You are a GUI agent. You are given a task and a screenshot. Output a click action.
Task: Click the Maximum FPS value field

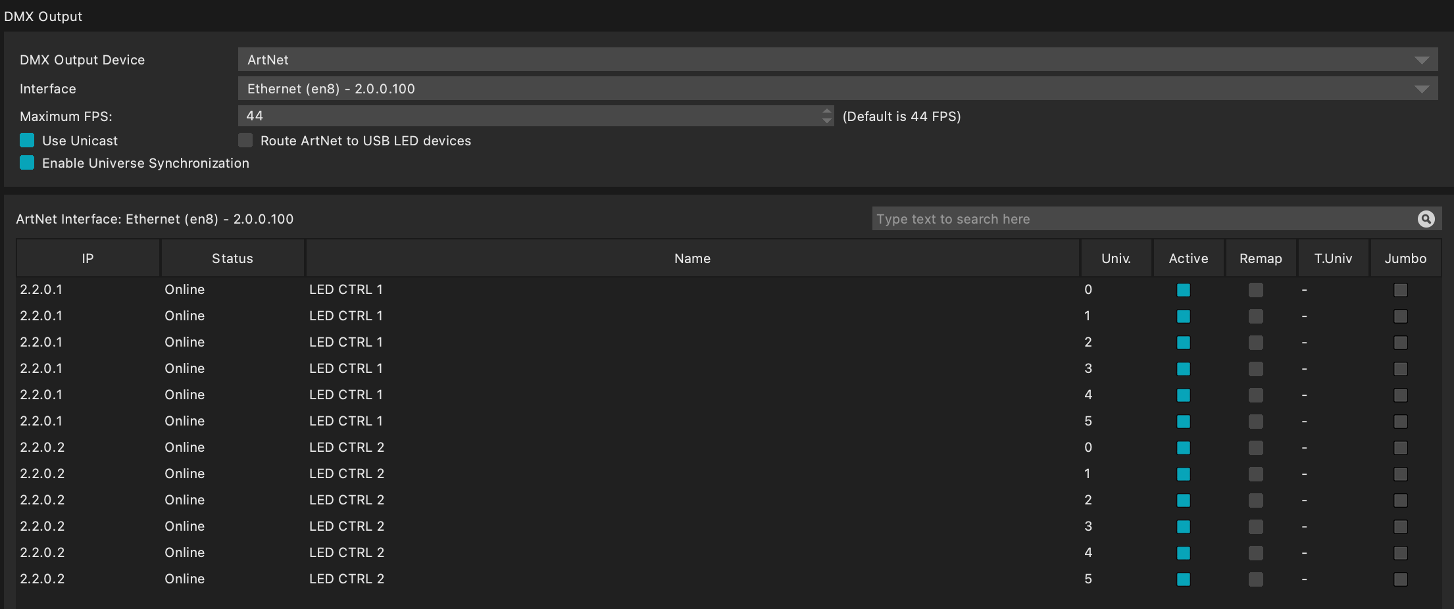pos(530,116)
